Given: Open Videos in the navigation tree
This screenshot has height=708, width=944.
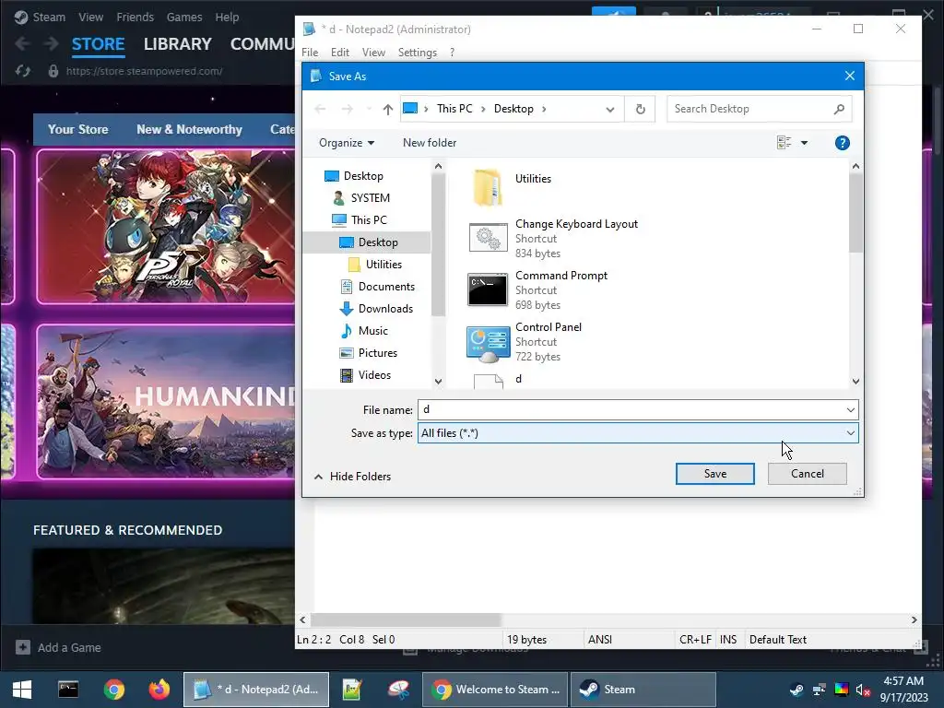Looking at the screenshot, I should [374, 375].
